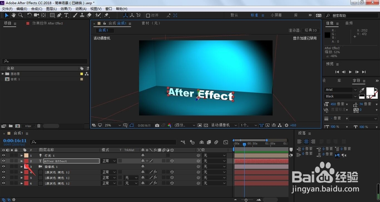380x202 pixels.
Task: Toggle visibility of layer 6
Action: [x=3, y=183]
